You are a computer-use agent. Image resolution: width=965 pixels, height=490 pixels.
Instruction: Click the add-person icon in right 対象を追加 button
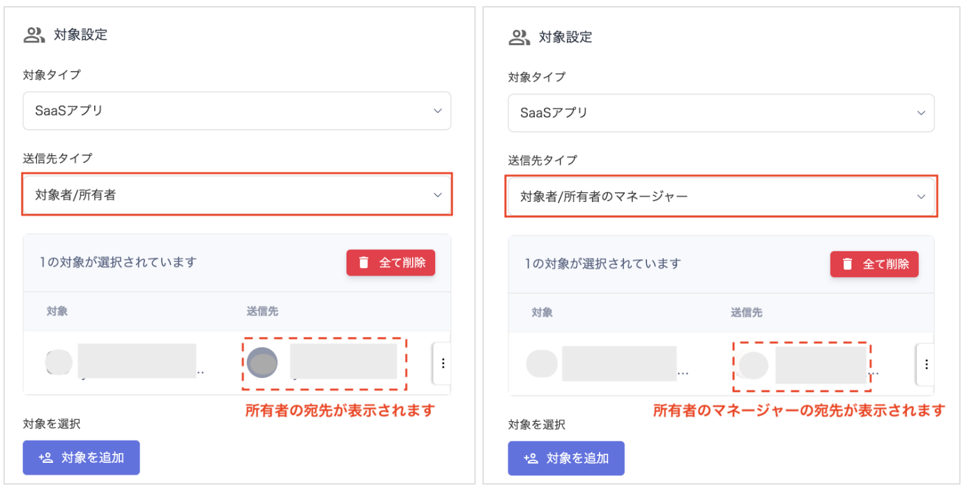tap(531, 459)
